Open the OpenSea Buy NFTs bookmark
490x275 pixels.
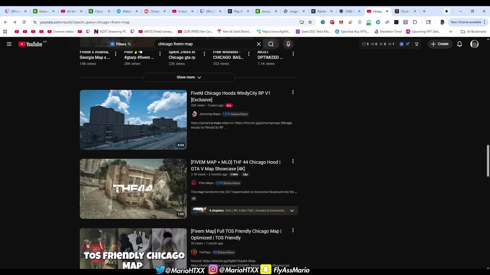click(x=352, y=31)
